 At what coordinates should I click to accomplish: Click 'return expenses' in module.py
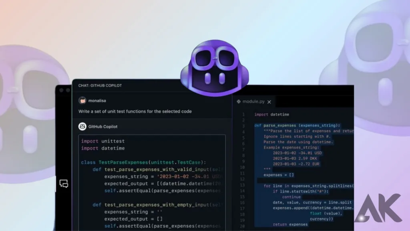point(290,225)
